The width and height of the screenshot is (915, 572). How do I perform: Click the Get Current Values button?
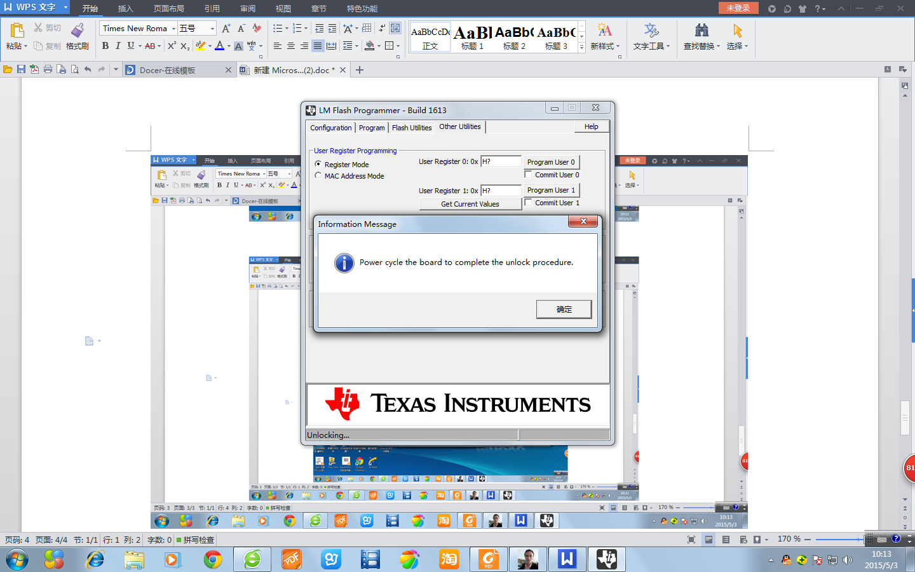point(470,204)
